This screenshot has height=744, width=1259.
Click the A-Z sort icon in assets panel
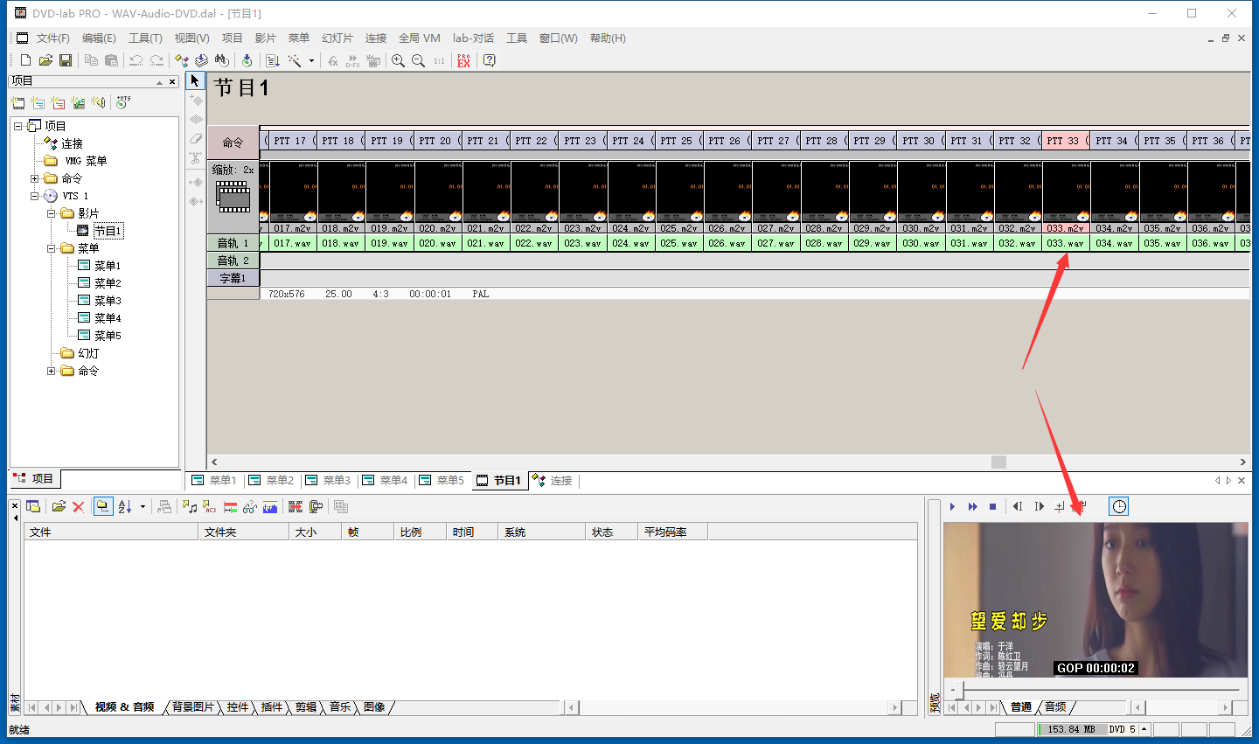pyautogui.click(x=125, y=506)
